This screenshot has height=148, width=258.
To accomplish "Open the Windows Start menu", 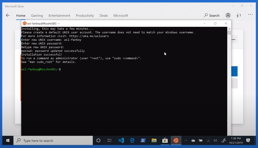I will tap(8, 141).
